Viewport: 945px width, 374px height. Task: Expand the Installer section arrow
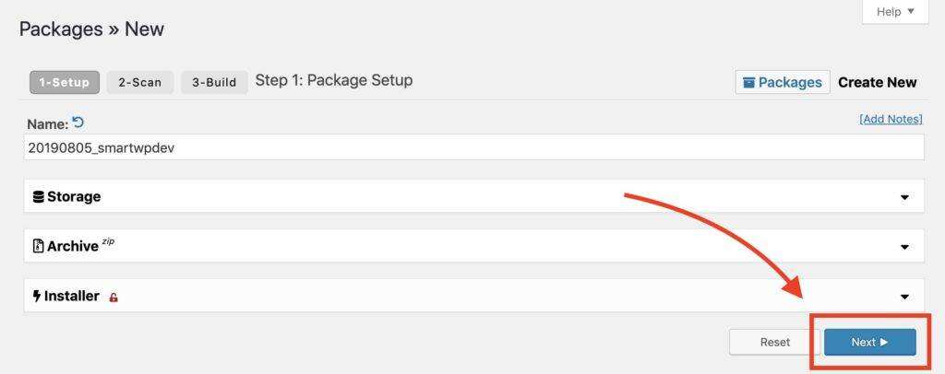point(904,297)
